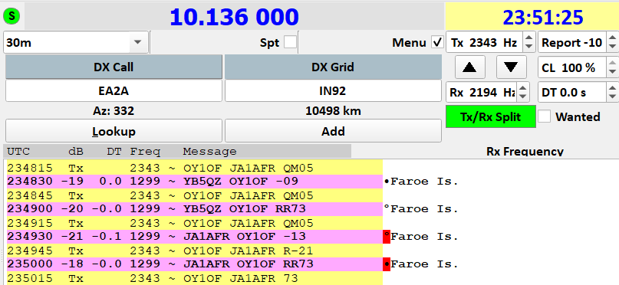Decrease the Report -10 value
This screenshot has width=619, height=285.
pos(611,47)
